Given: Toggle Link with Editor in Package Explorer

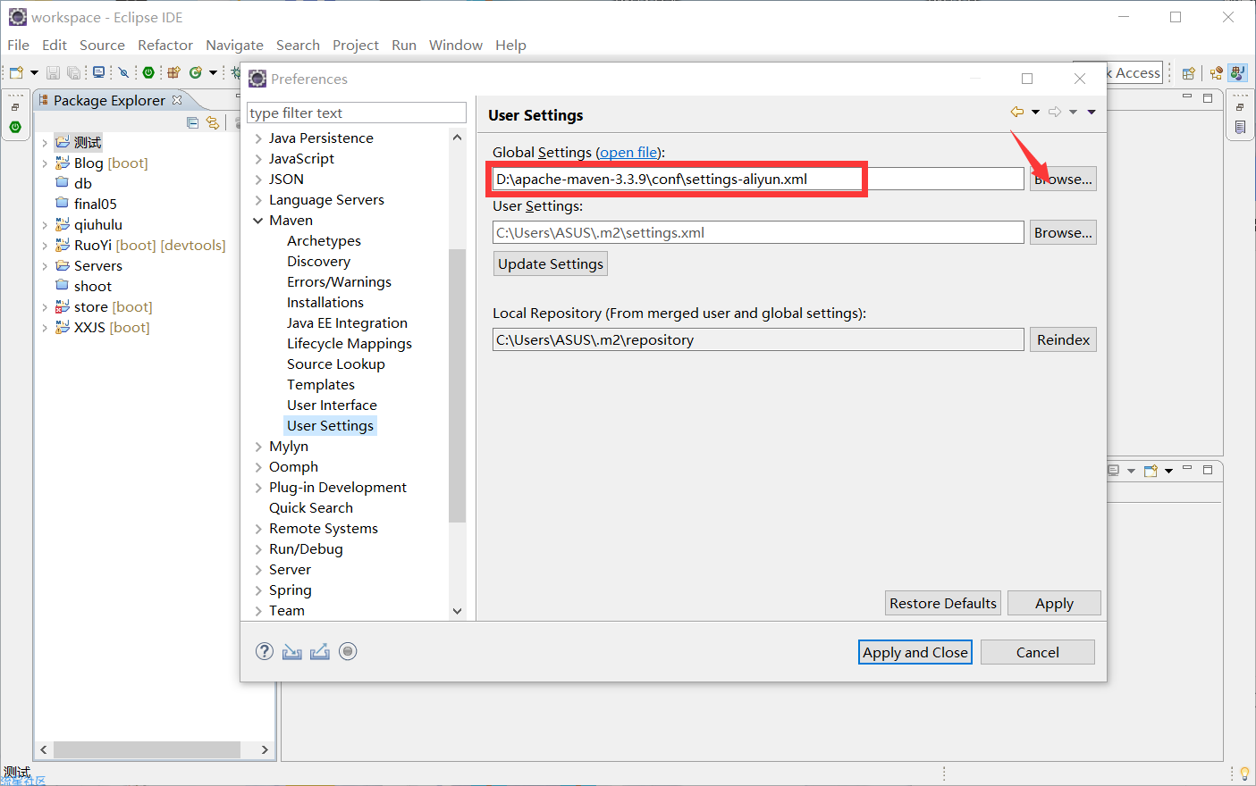Looking at the screenshot, I should click(x=213, y=122).
